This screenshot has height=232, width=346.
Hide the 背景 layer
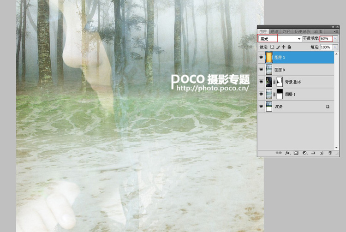tap(261, 107)
